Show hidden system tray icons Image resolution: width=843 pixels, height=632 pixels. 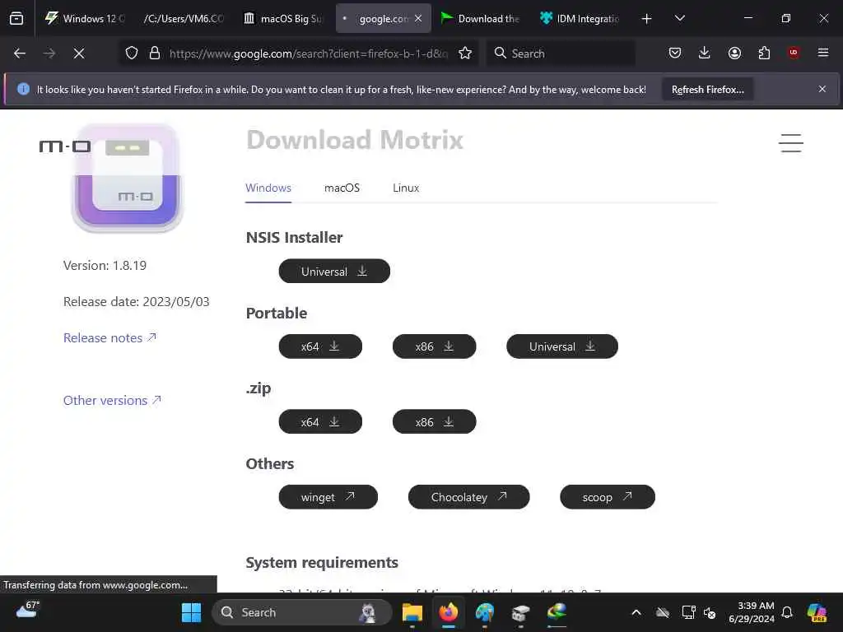[636, 612]
